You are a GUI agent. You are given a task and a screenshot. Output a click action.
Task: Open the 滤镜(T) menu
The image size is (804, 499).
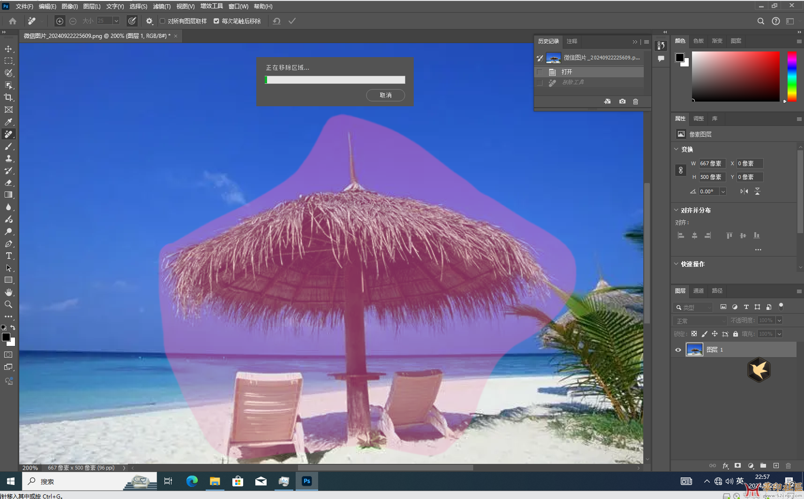tap(162, 7)
